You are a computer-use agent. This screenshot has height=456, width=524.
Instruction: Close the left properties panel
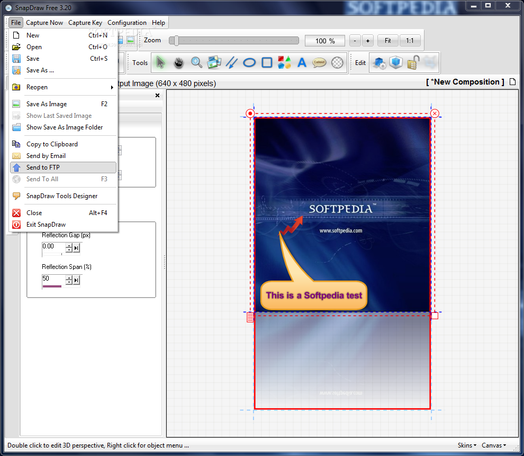[157, 96]
